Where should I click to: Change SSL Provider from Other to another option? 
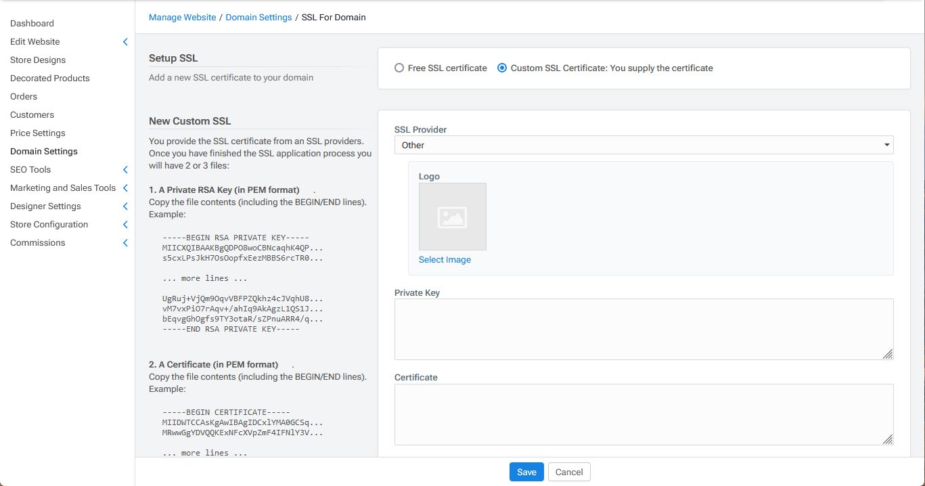tap(644, 145)
